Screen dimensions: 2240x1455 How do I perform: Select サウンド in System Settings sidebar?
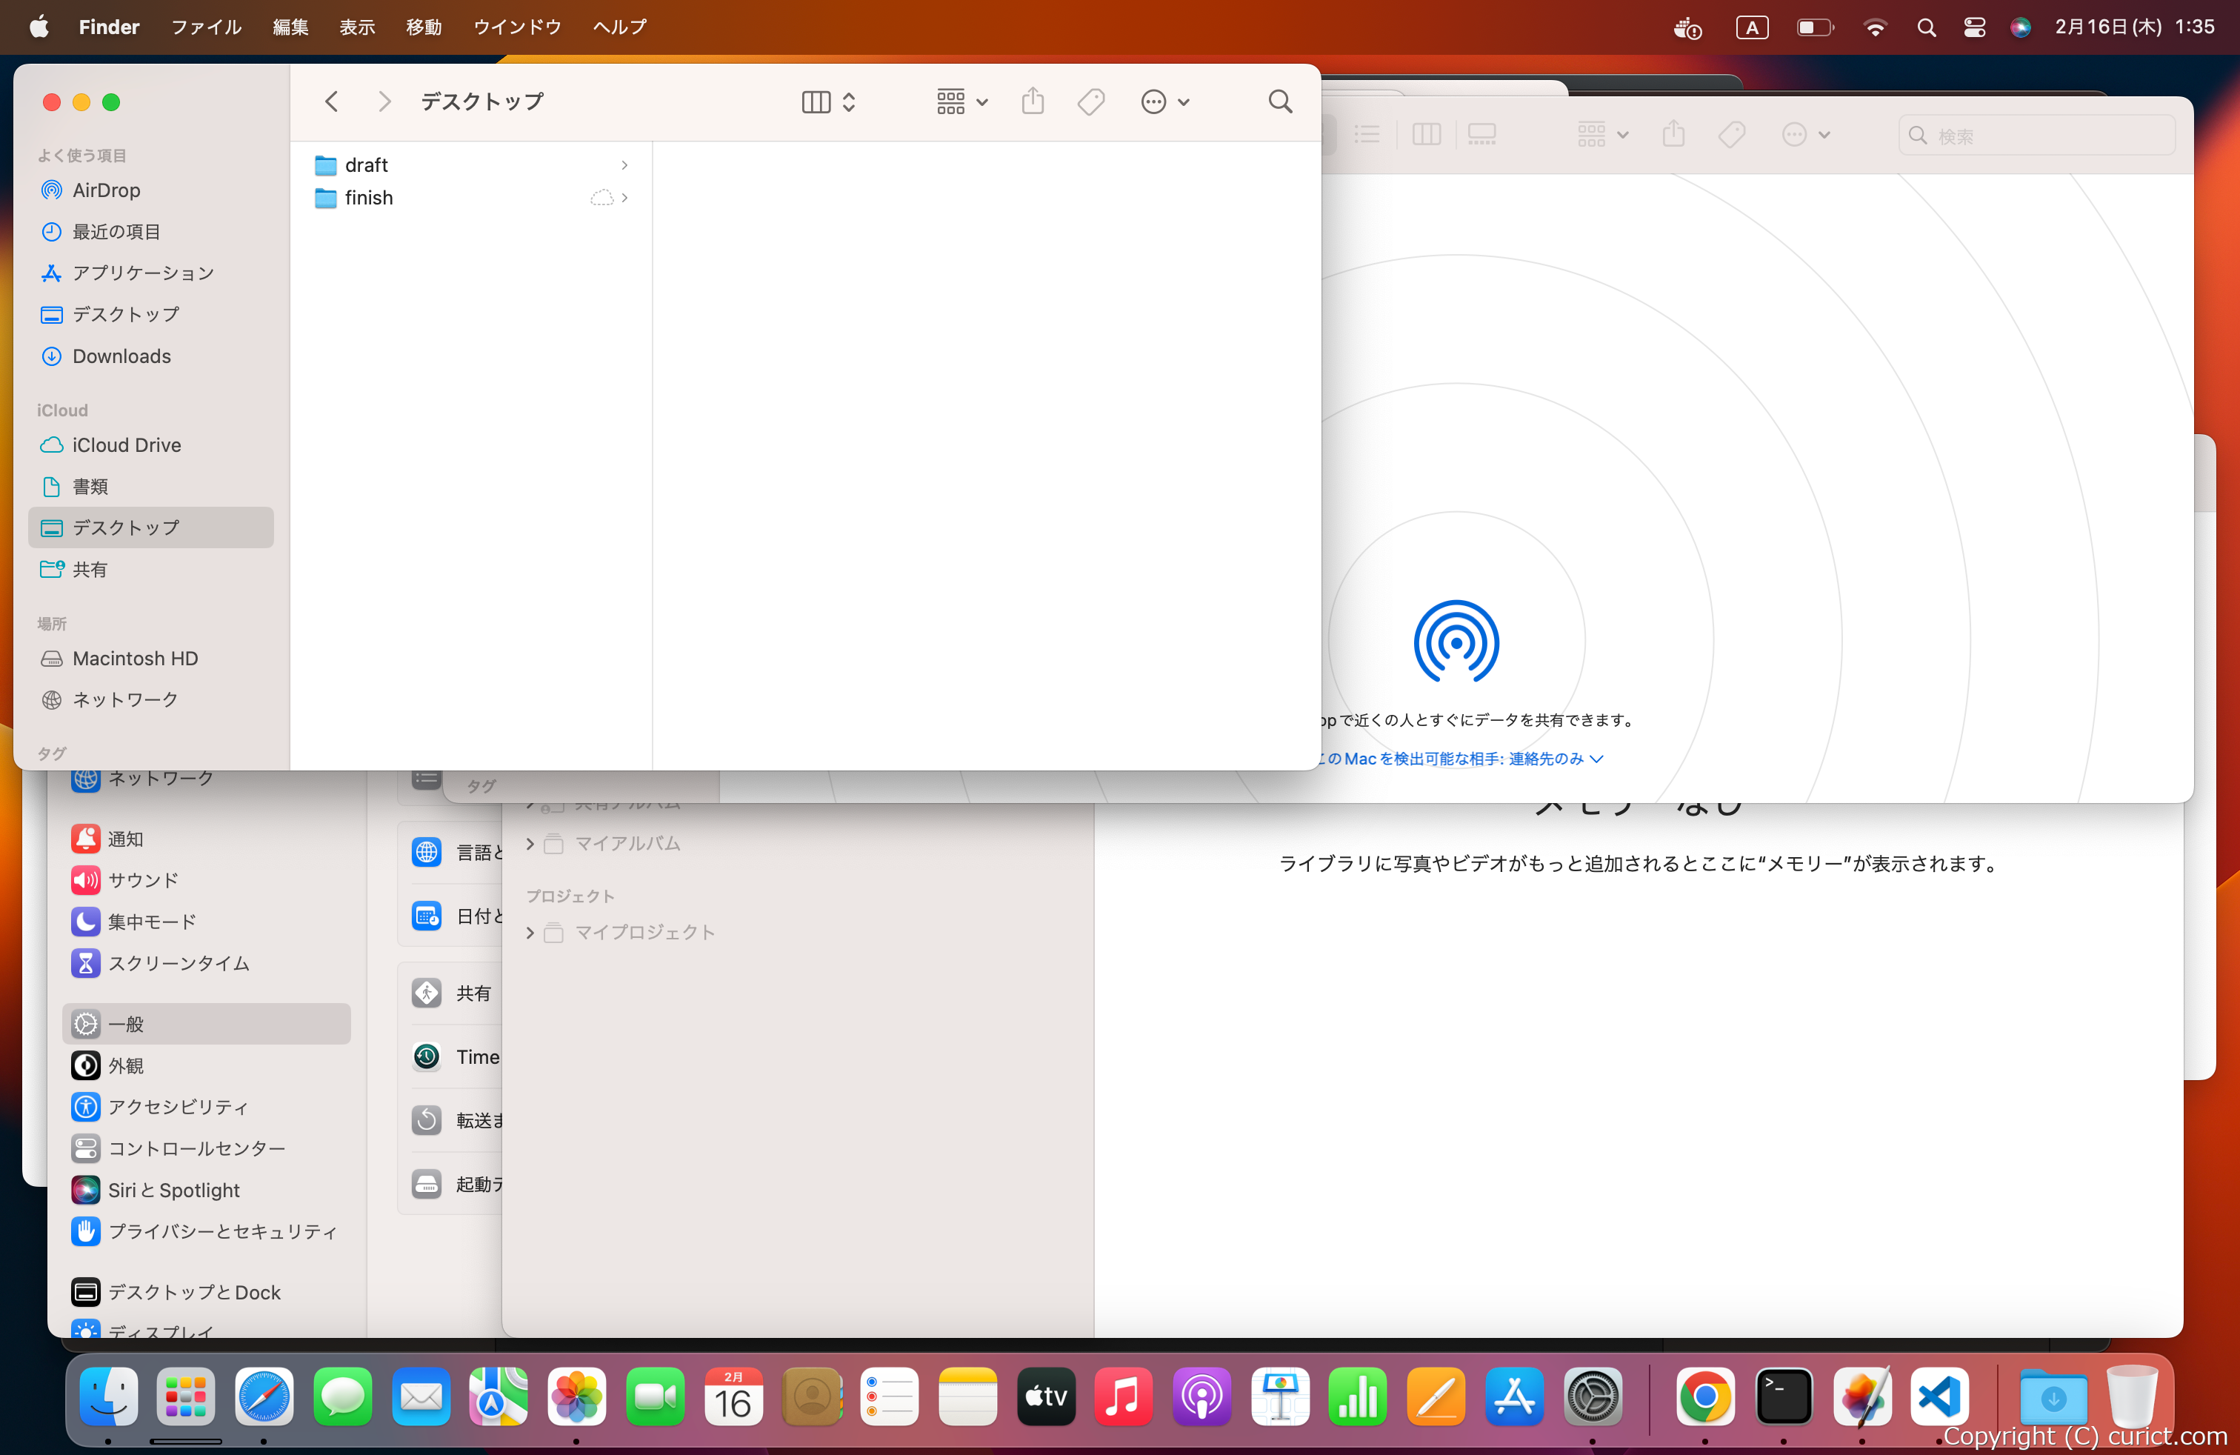143,880
